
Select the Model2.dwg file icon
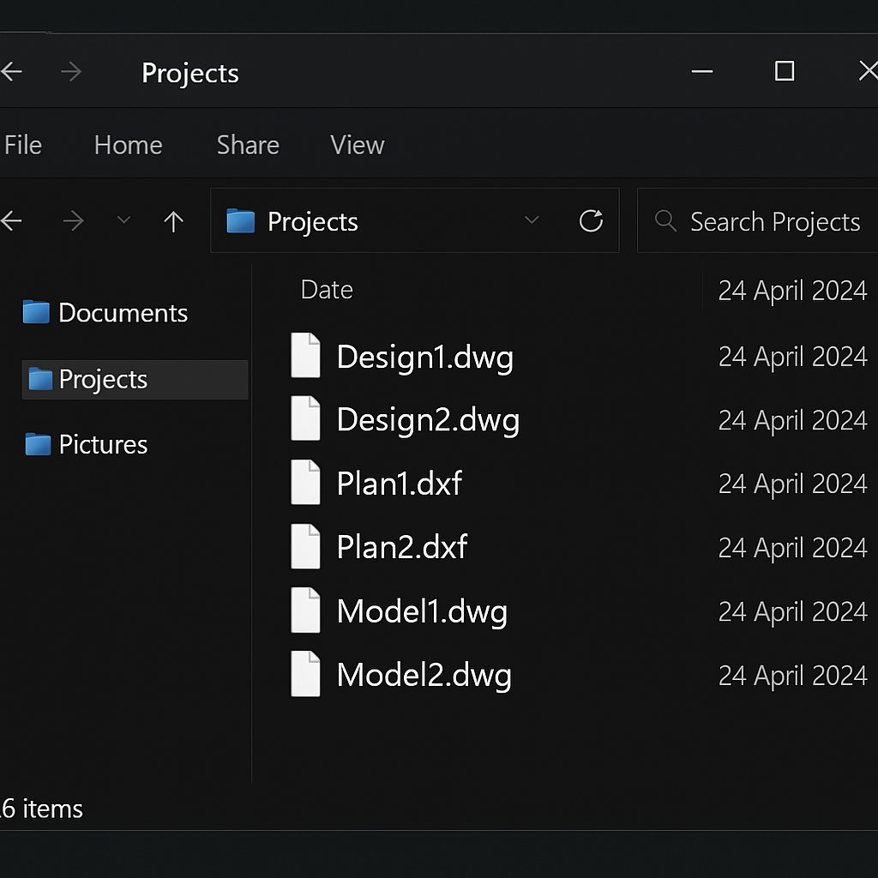click(305, 674)
